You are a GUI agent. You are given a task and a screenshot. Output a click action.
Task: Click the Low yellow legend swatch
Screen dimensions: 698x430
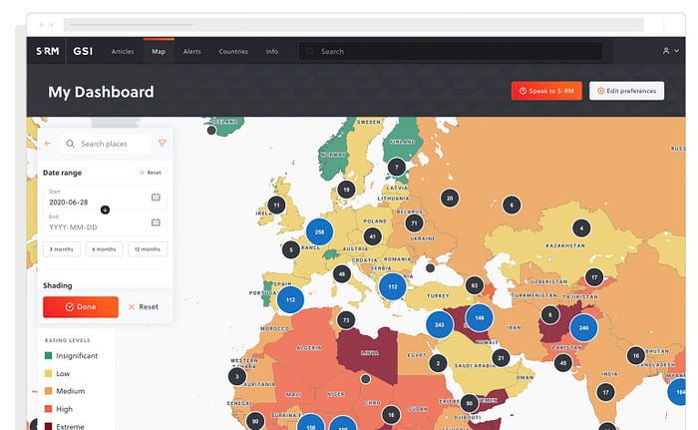pyautogui.click(x=49, y=373)
